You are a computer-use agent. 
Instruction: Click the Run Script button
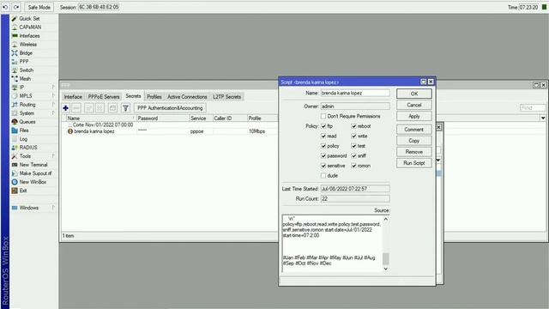click(x=414, y=163)
